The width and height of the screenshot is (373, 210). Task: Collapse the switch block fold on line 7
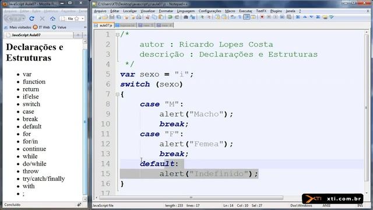point(118,94)
